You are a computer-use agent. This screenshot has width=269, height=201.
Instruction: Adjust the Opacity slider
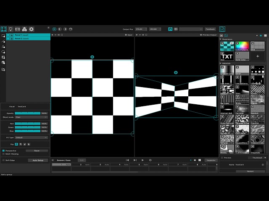[27, 113]
